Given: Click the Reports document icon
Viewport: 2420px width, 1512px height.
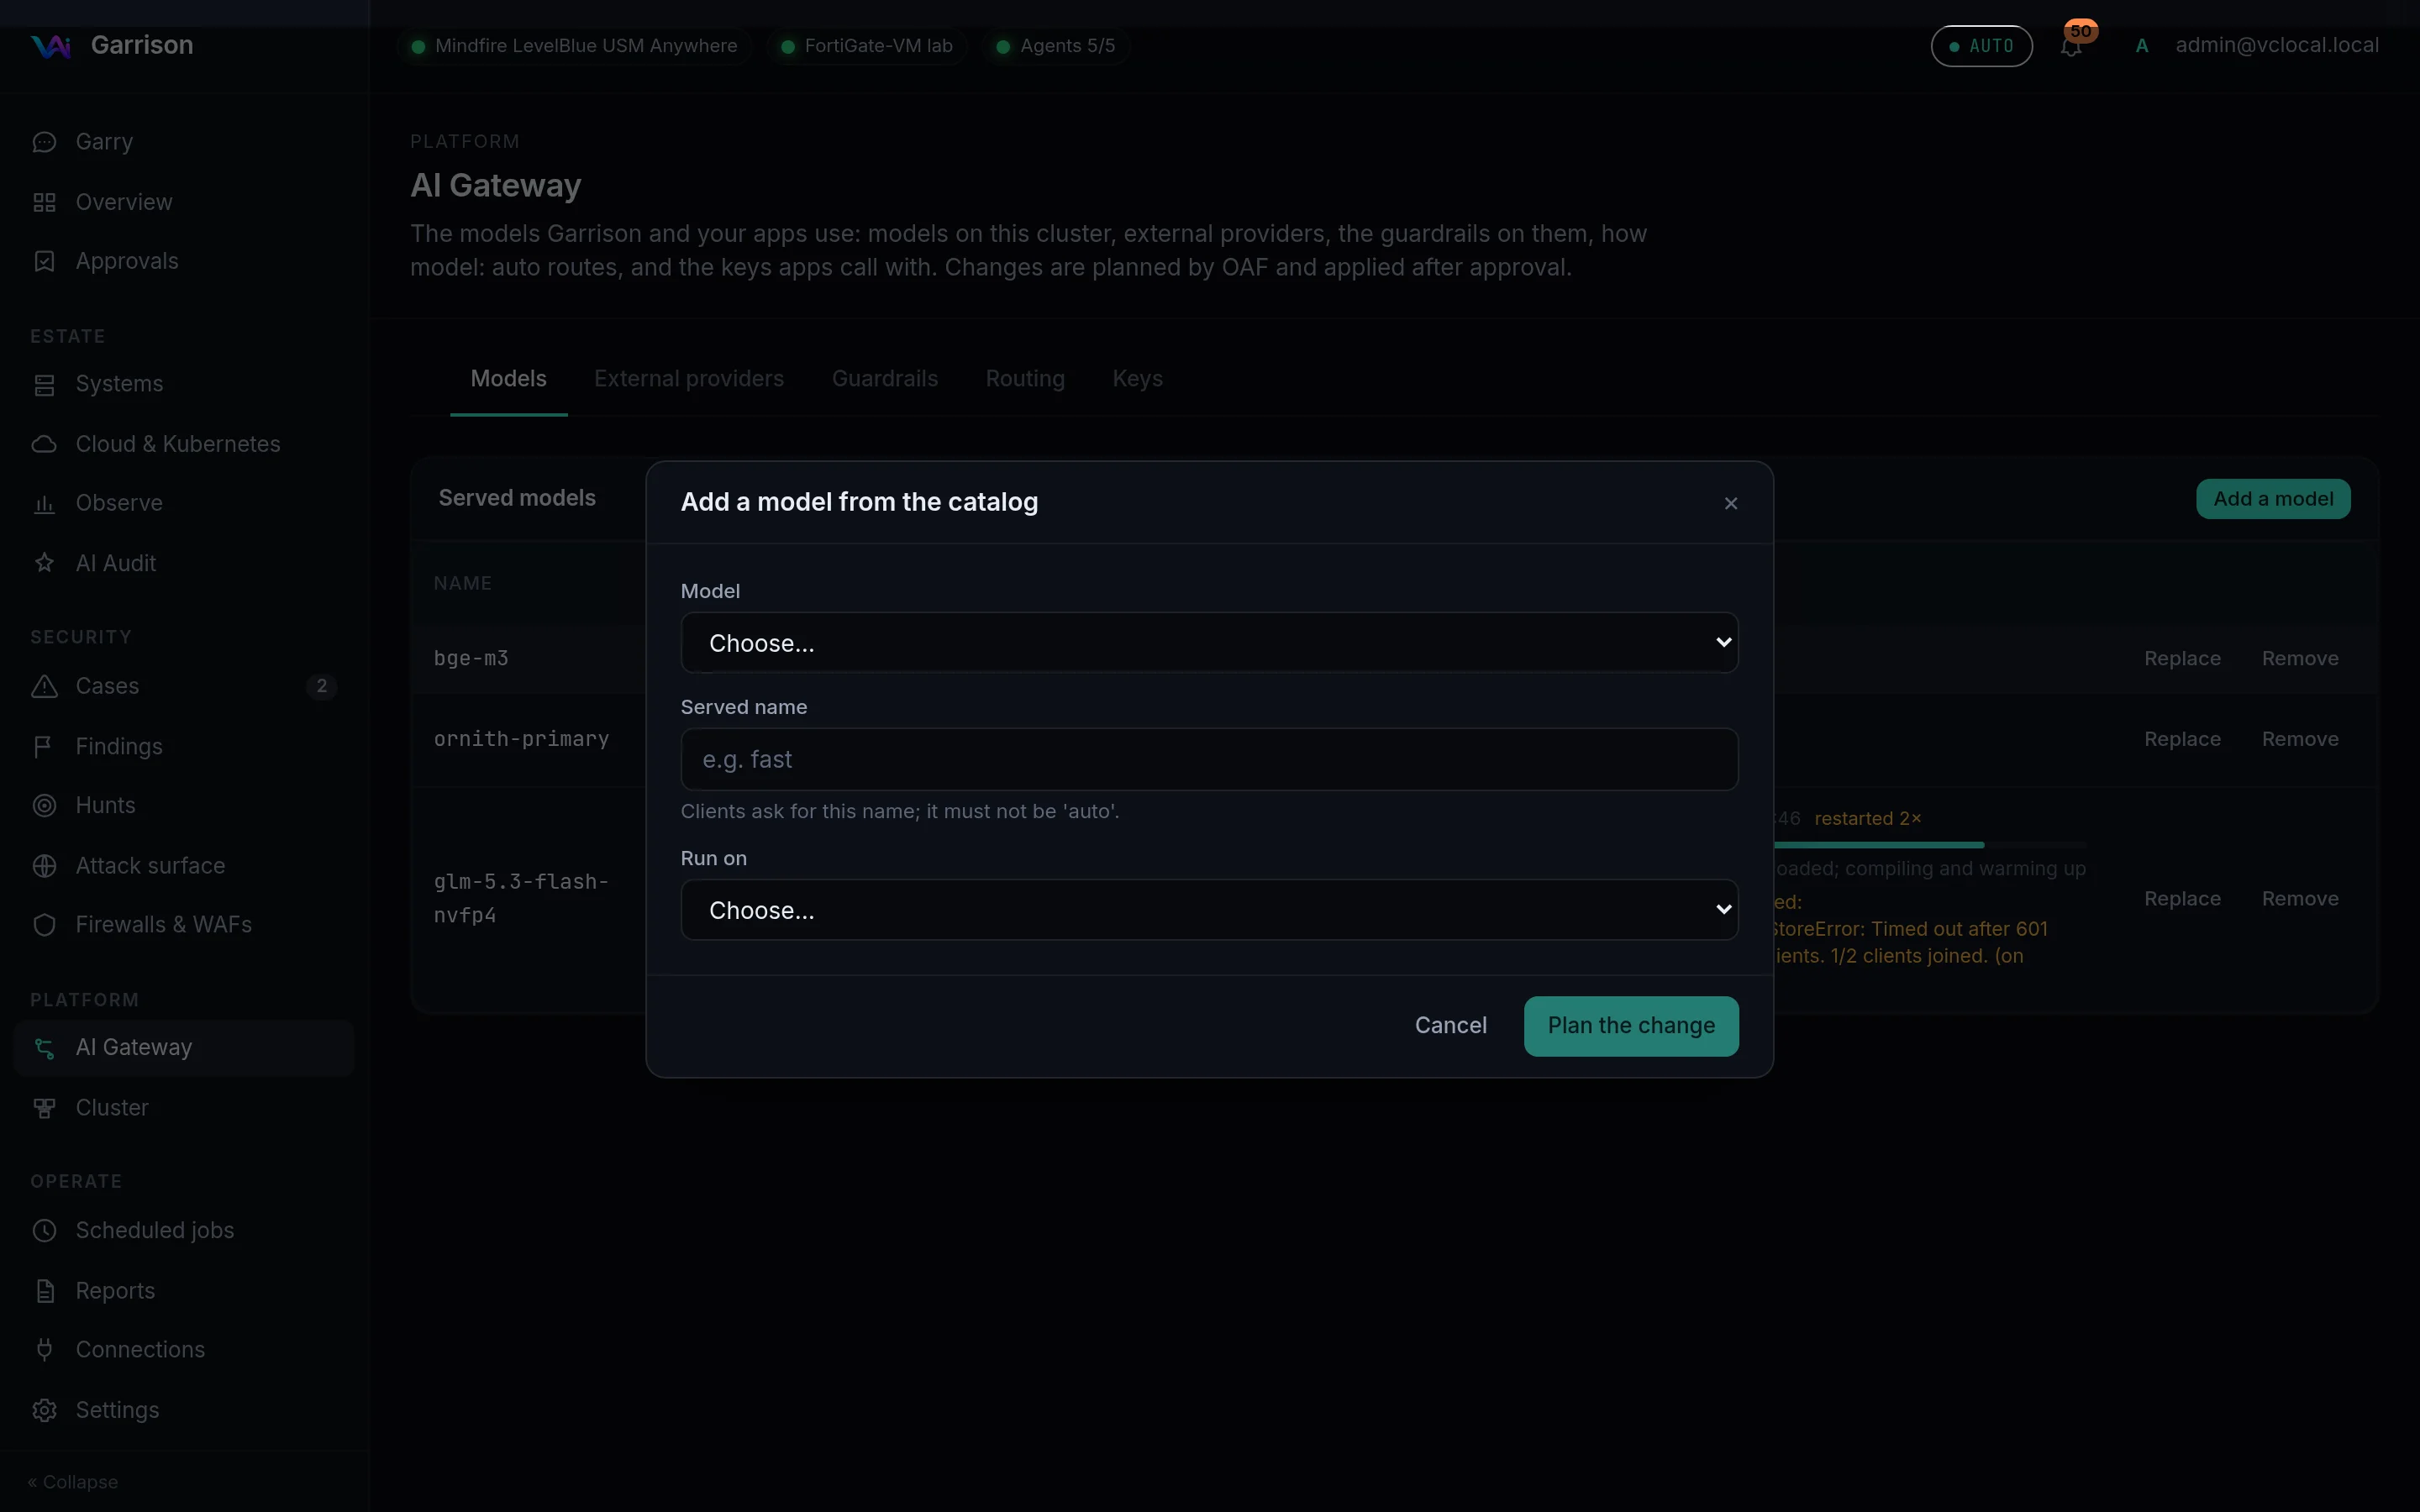Looking at the screenshot, I should coord(44,1291).
